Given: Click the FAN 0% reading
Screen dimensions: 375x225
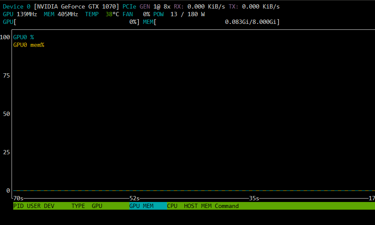Looking at the screenshot, I should tap(136, 14).
